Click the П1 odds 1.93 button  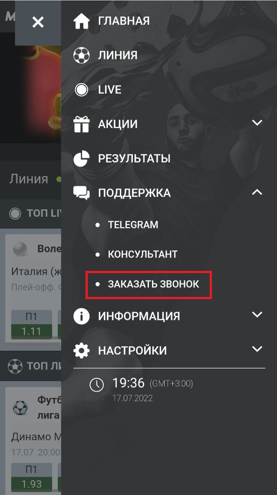tap(32, 477)
